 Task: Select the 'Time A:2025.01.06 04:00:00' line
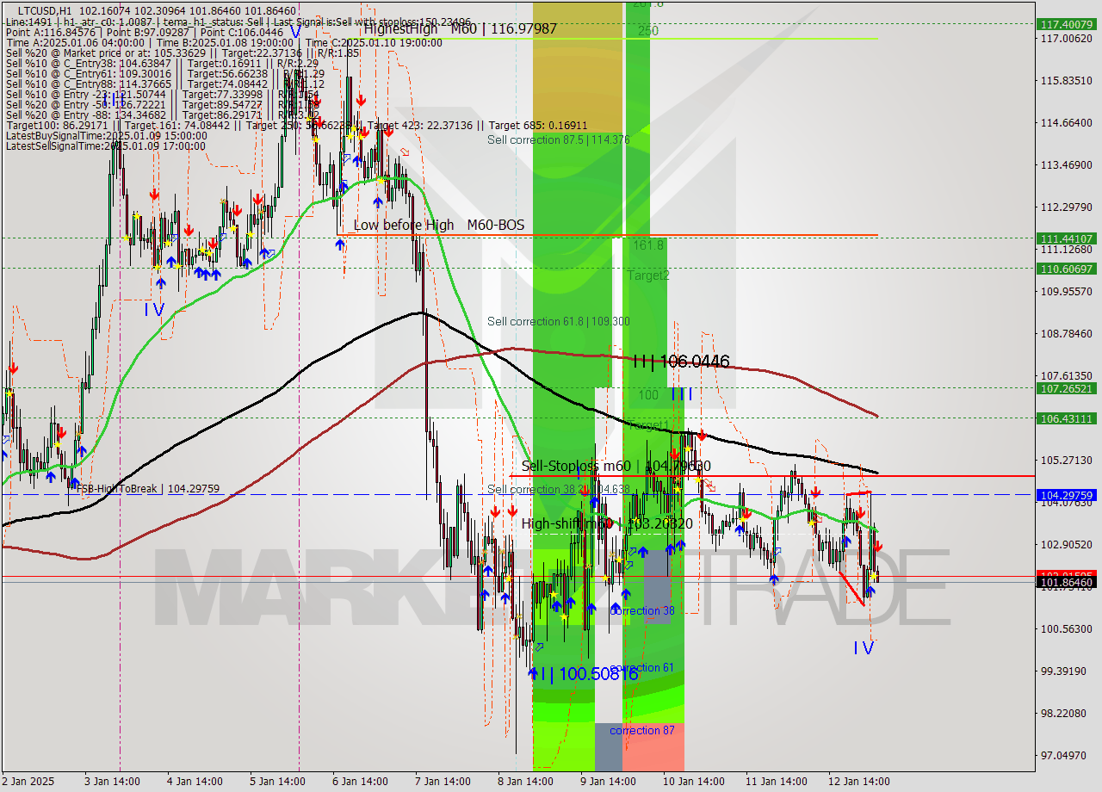tap(224, 42)
